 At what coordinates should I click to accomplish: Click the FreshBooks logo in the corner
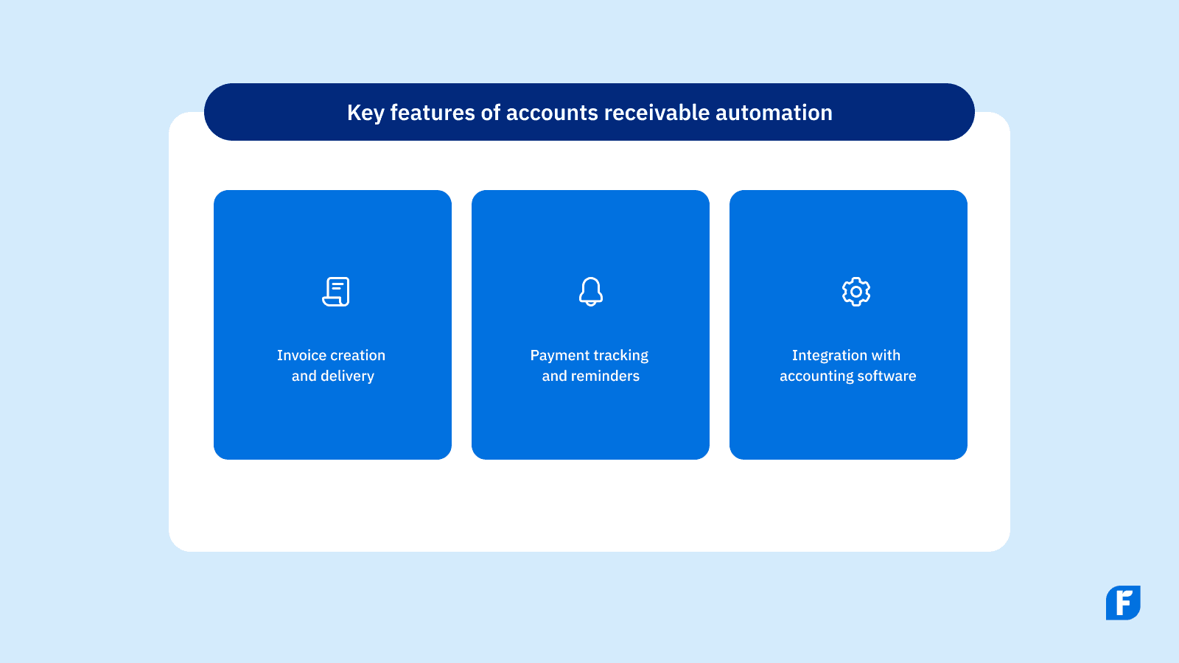point(1122,603)
